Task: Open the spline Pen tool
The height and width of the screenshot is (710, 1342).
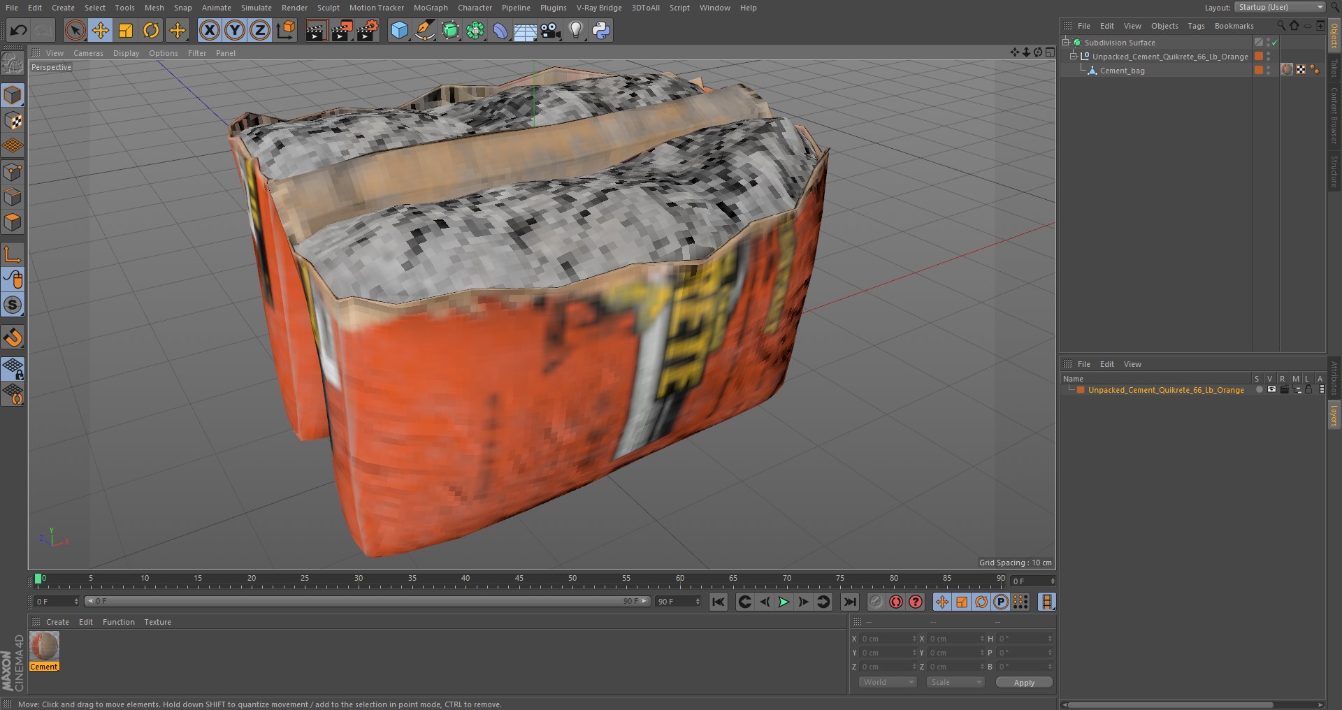Action: pyautogui.click(x=424, y=30)
